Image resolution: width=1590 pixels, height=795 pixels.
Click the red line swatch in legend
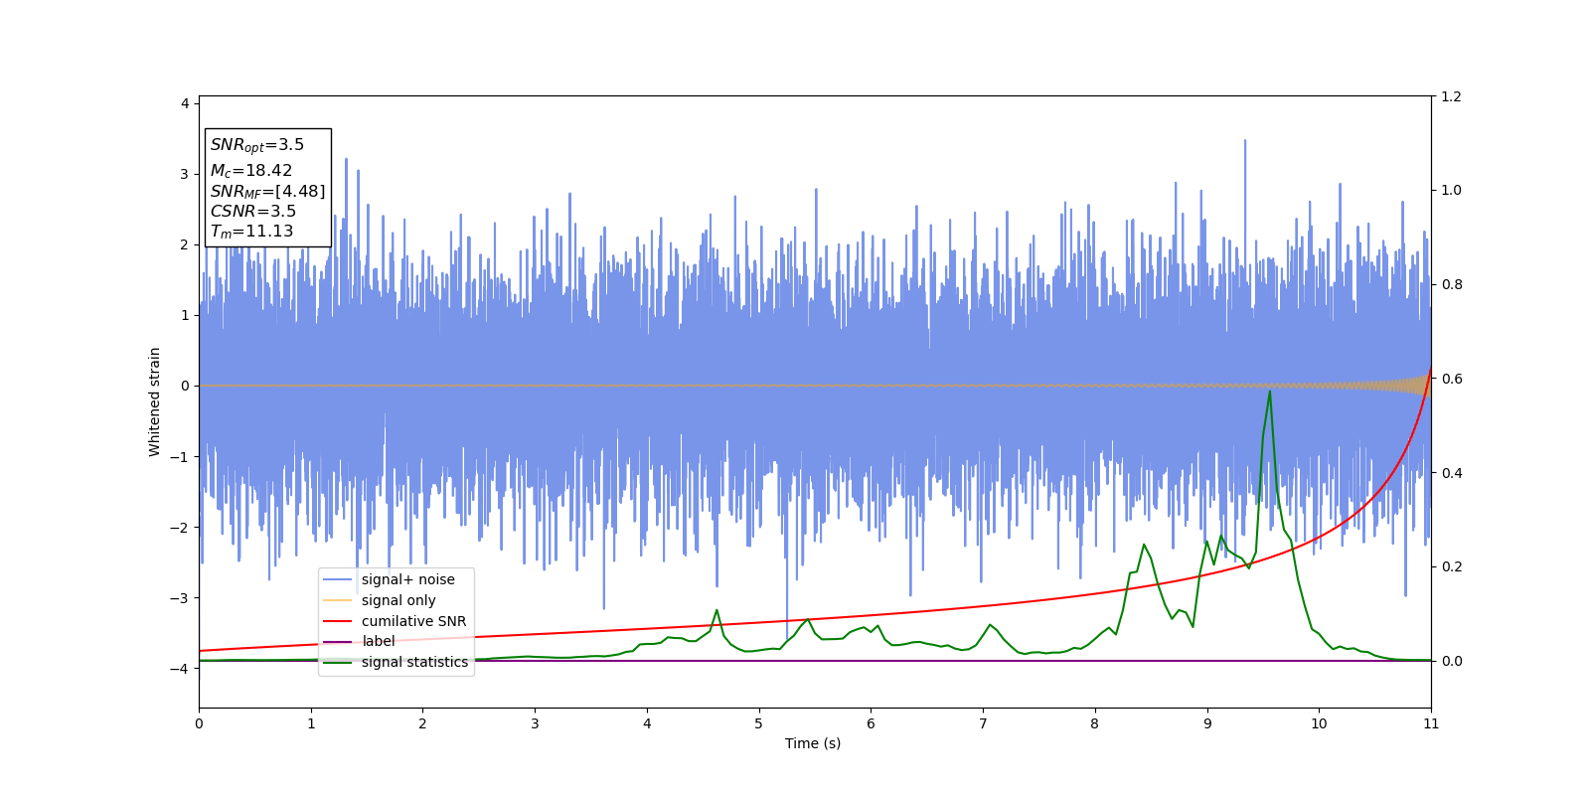(x=338, y=621)
